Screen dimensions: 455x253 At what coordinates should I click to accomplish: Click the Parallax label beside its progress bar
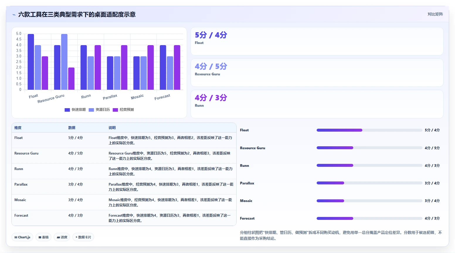[247, 183]
